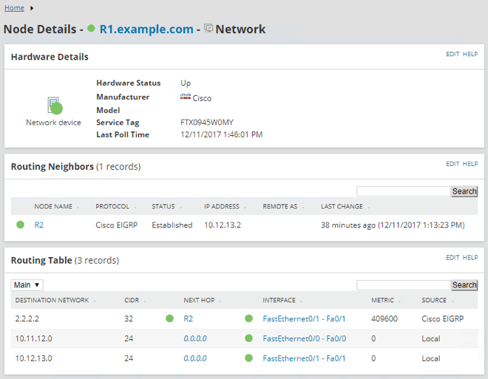Focus the Routing Neighbors search field
Viewport: 488px width, 379px height.
coord(404,191)
